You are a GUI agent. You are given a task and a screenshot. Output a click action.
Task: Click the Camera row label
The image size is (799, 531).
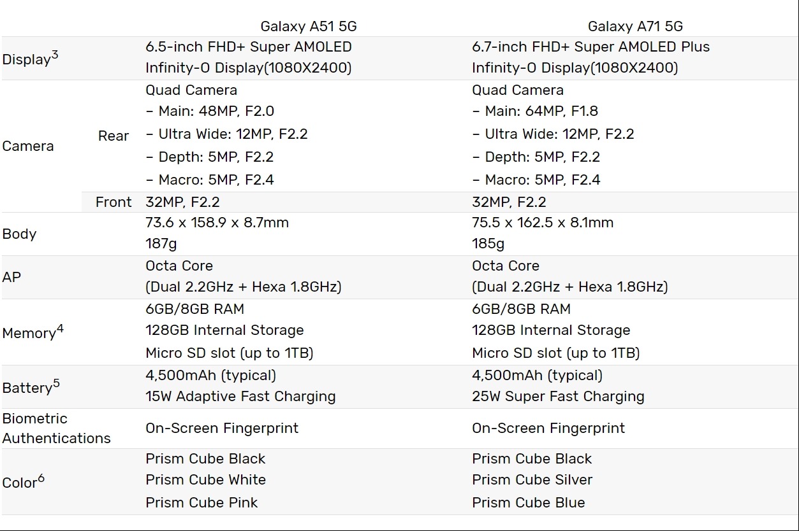28,146
